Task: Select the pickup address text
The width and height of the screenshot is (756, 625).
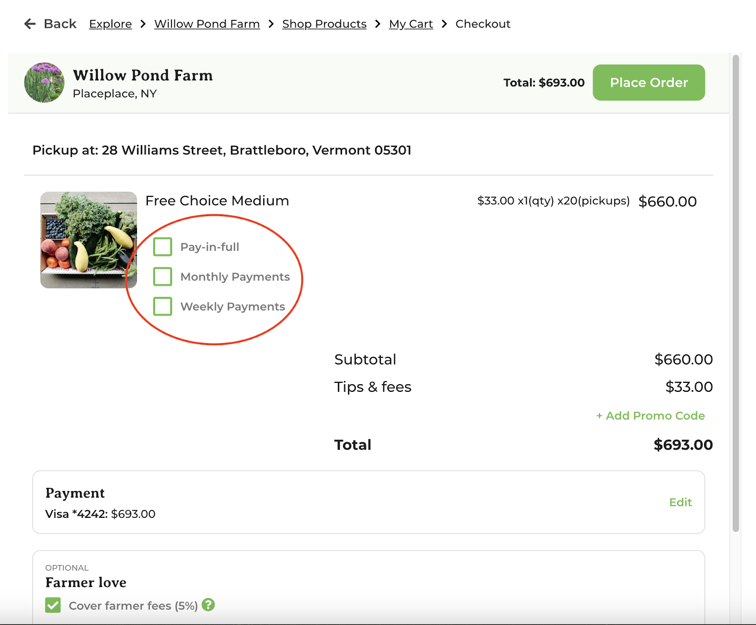Action: point(222,150)
